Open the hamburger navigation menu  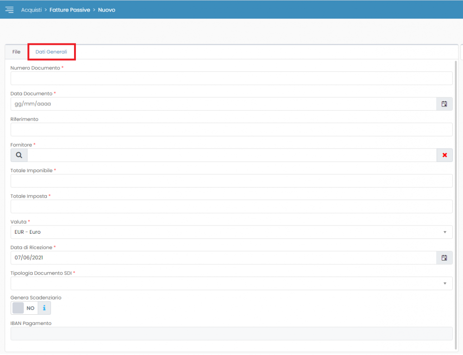pos(9,10)
